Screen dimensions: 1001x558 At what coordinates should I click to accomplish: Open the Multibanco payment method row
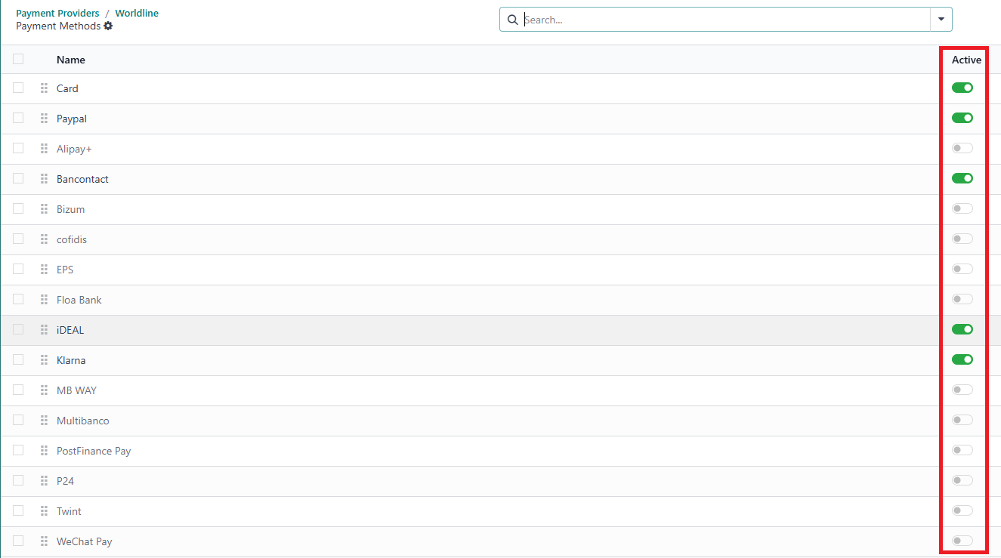point(83,421)
